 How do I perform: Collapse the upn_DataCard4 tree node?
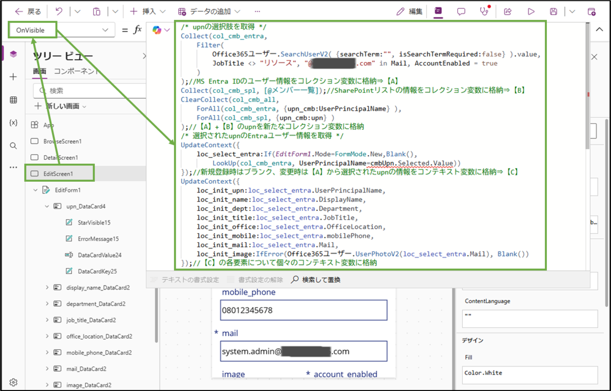click(x=47, y=206)
